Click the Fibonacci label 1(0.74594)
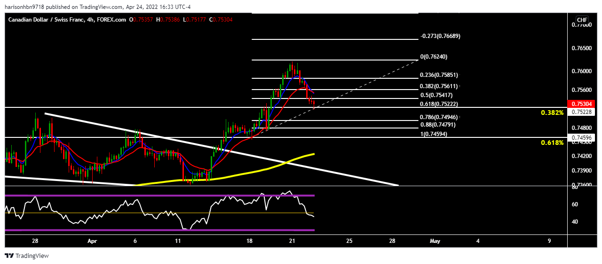This screenshot has height=264, width=602. 433,134
